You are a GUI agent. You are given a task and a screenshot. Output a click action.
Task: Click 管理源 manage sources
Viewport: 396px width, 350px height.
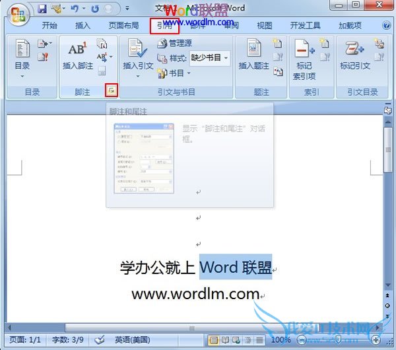[x=174, y=43]
